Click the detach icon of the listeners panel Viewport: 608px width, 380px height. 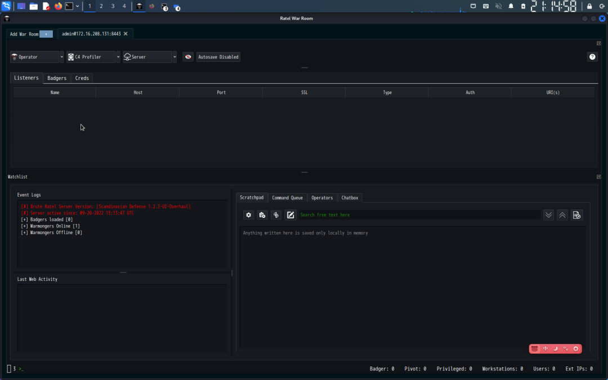598,43
